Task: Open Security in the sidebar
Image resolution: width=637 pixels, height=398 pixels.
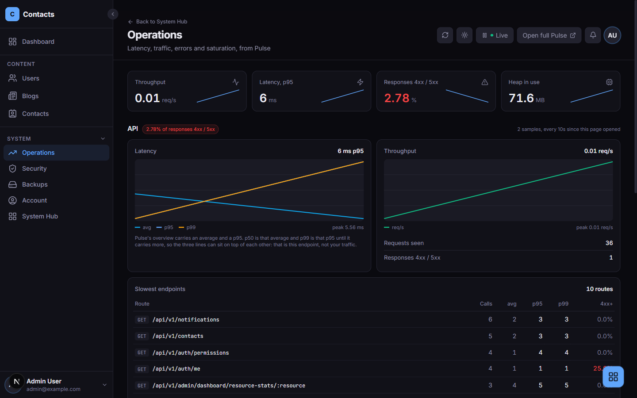Action: (x=56, y=168)
